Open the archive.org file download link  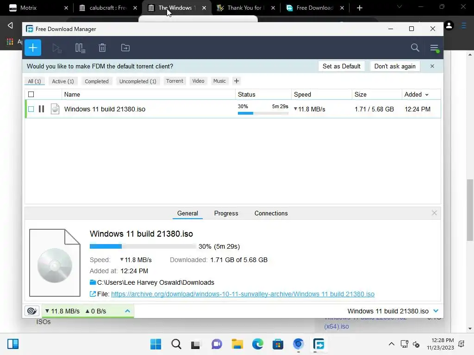[243, 294]
